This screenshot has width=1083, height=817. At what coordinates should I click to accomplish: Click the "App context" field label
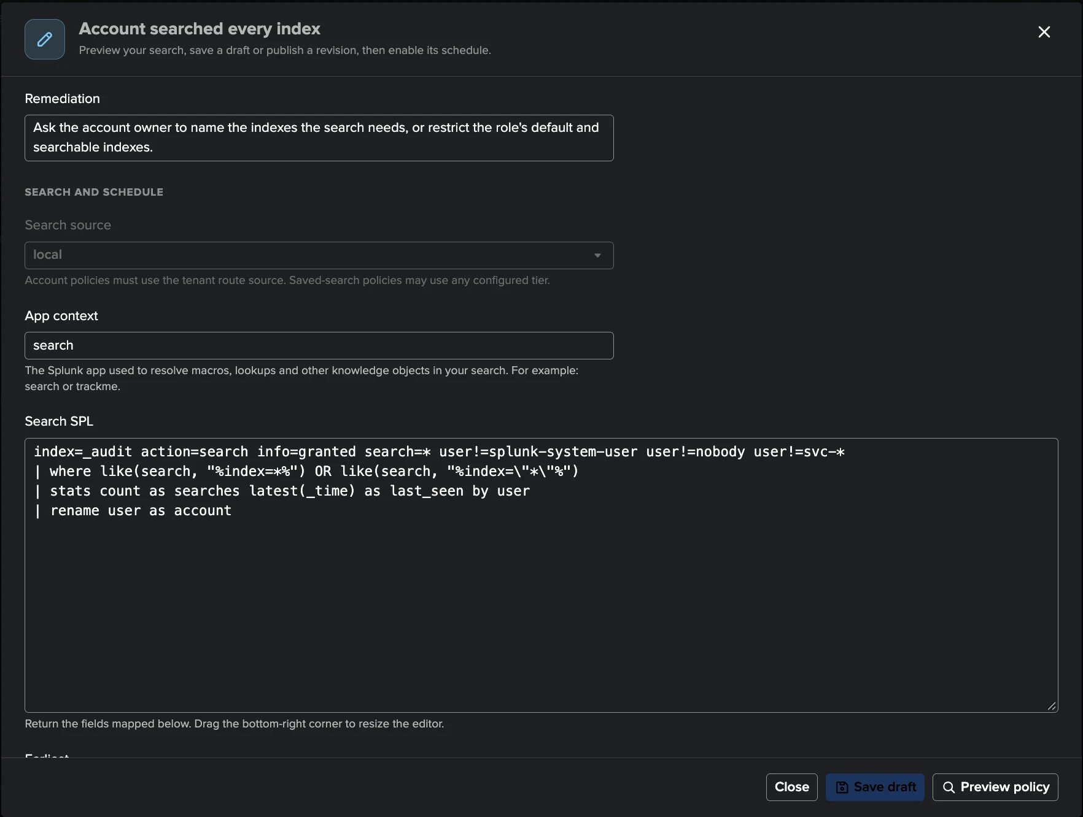[x=61, y=316]
